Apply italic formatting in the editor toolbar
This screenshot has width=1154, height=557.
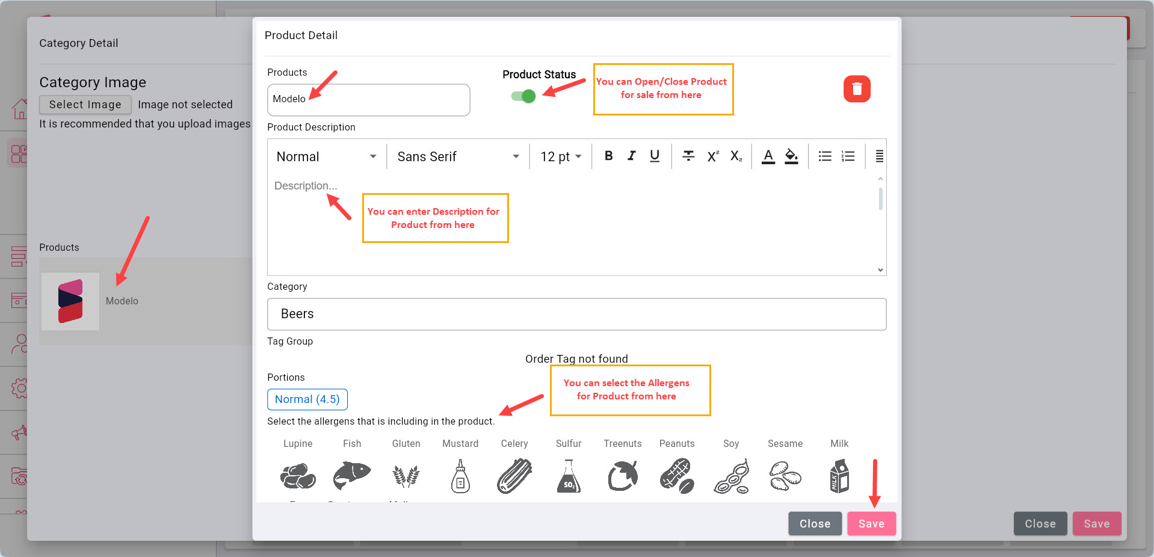631,156
